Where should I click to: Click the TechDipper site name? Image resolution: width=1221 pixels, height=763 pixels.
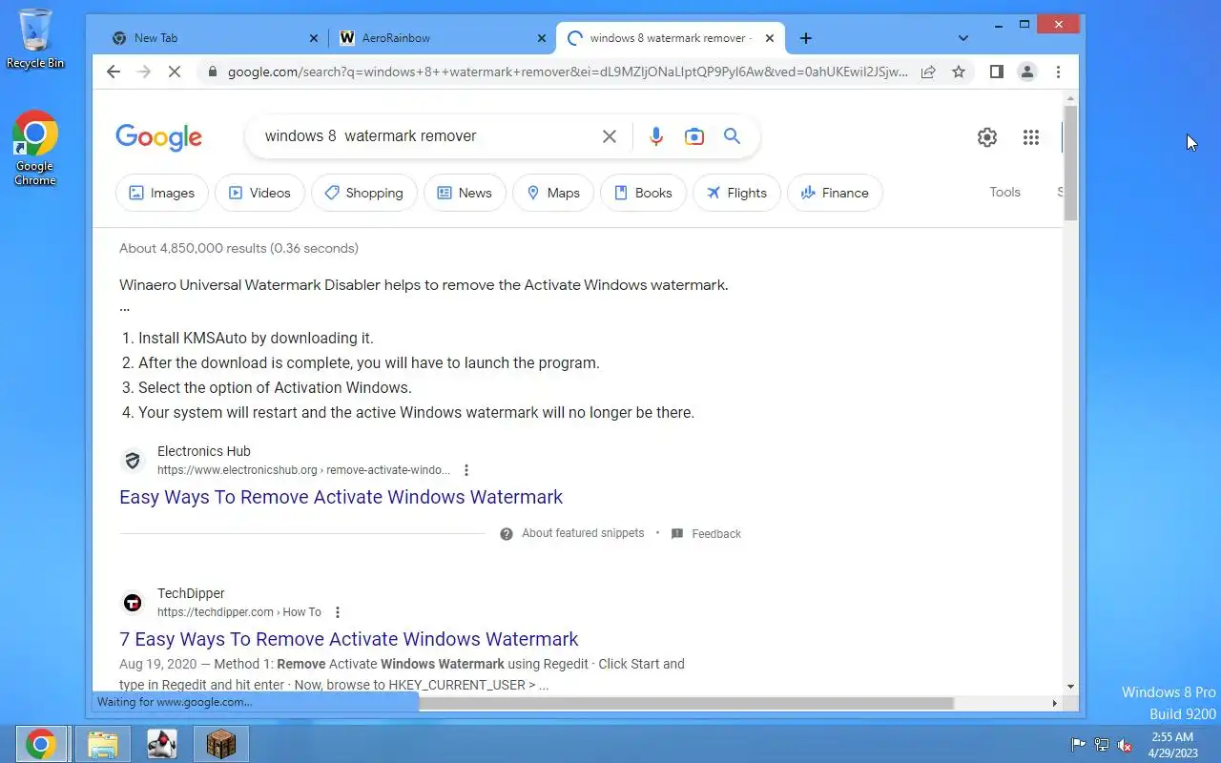point(191,593)
